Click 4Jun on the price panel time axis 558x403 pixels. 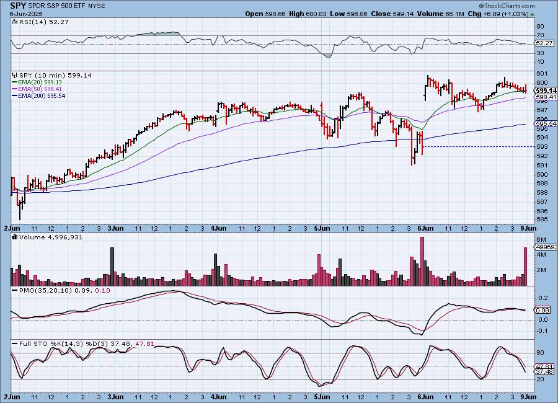218,228
